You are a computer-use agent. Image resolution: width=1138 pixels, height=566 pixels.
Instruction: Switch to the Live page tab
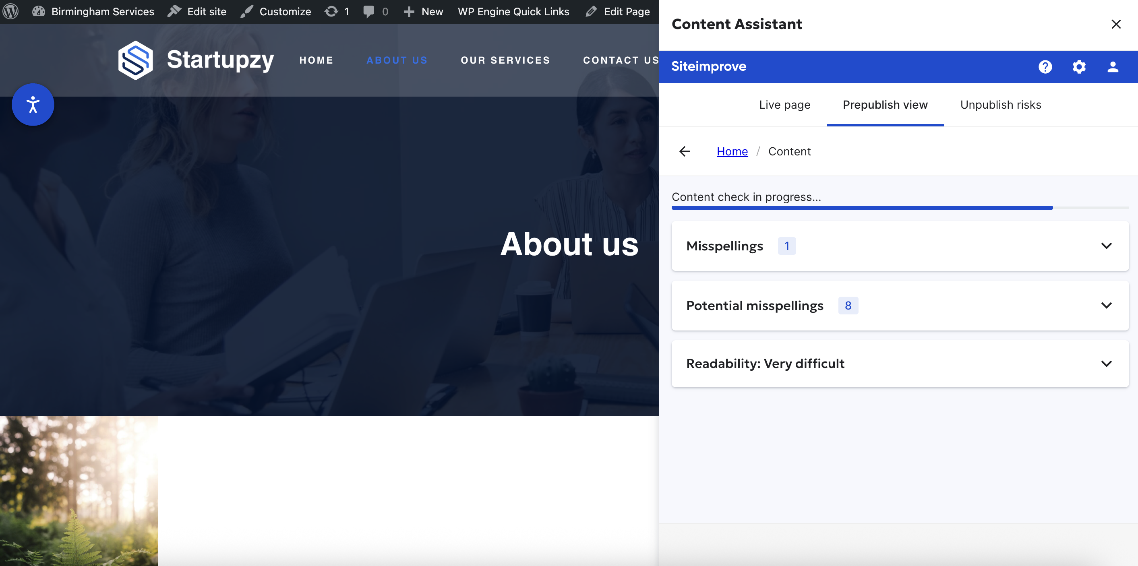pos(784,105)
